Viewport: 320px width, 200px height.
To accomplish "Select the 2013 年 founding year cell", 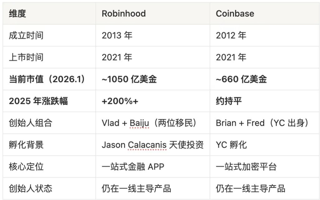I will 117,36.
